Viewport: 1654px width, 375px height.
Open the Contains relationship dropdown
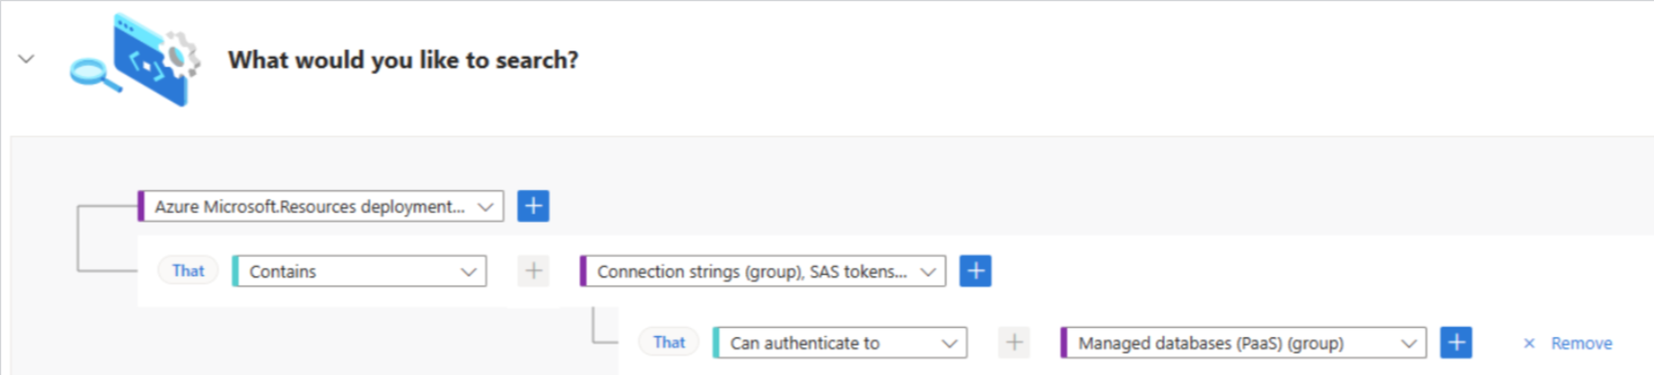pos(360,271)
